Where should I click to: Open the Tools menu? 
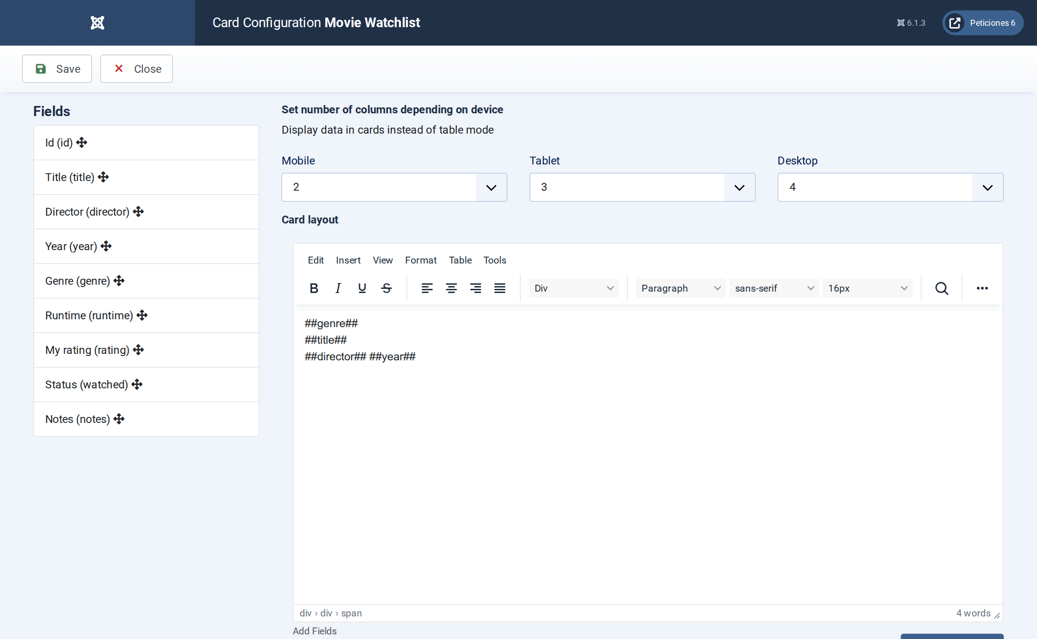coord(495,260)
